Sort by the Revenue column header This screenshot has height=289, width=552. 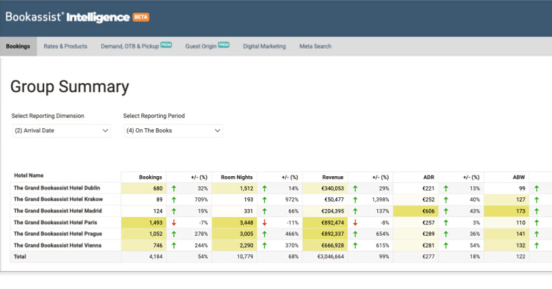click(x=333, y=177)
